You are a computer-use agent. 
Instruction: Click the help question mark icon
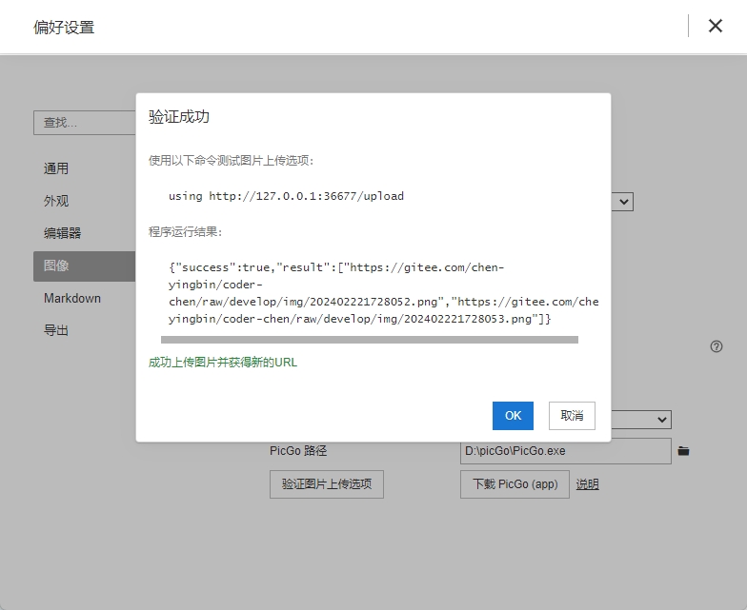[717, 346]
